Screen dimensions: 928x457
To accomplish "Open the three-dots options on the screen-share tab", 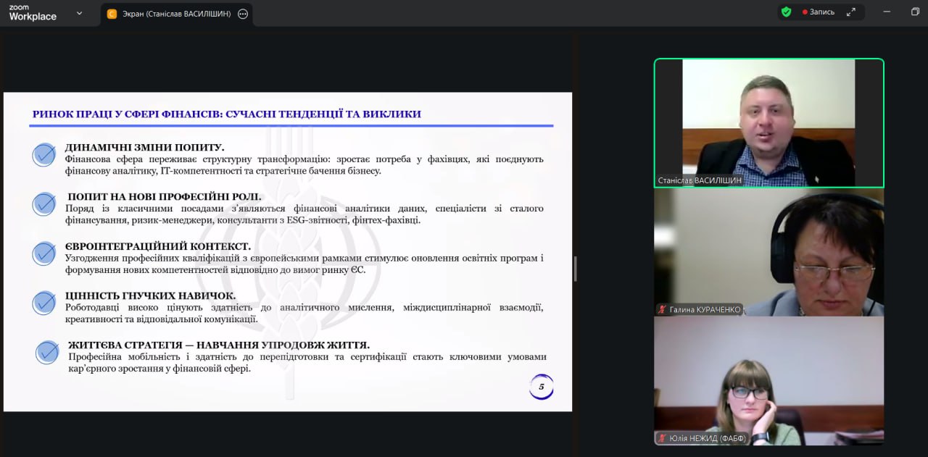I will 243,14.
